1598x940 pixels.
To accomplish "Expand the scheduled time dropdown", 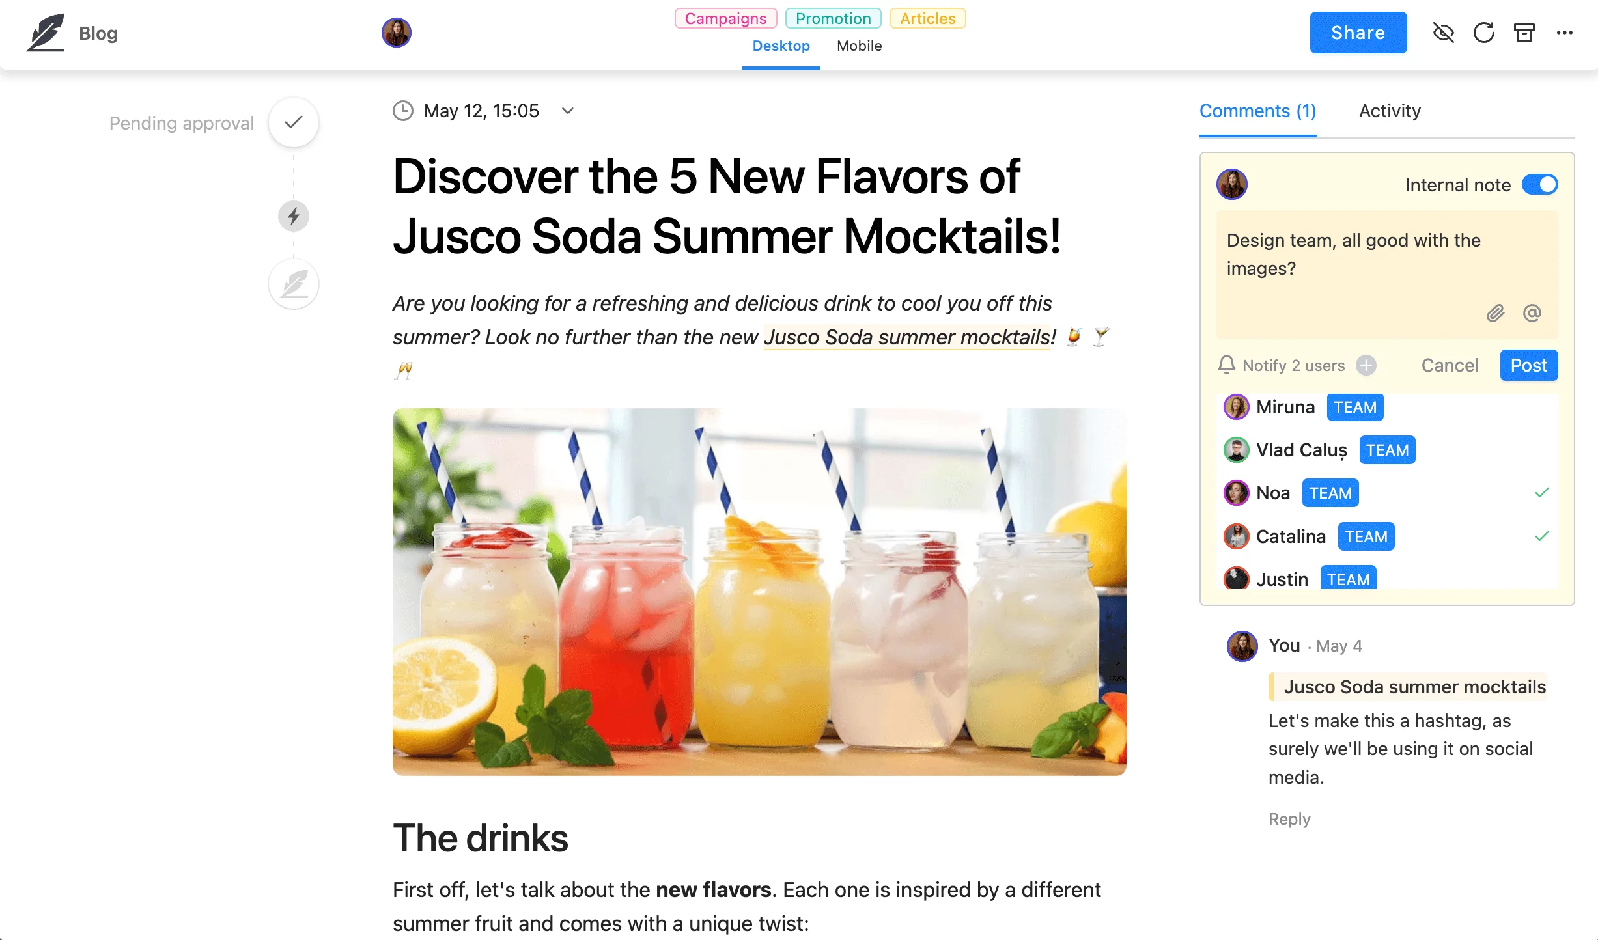I will (570, 111).
